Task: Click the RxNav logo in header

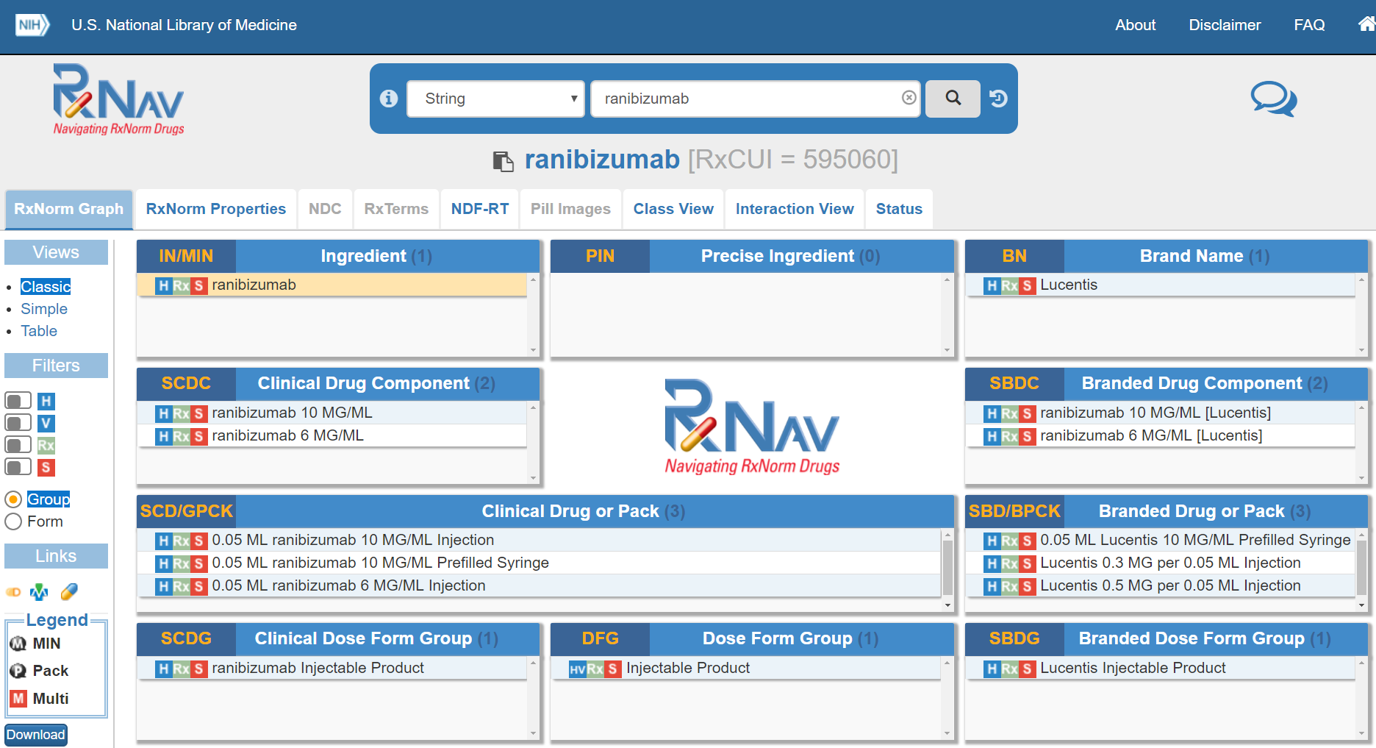Action: [118, 99]
